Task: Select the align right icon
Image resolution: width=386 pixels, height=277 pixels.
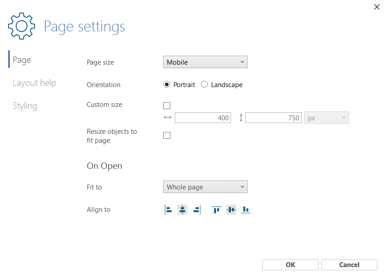Action: click(197, 210)
